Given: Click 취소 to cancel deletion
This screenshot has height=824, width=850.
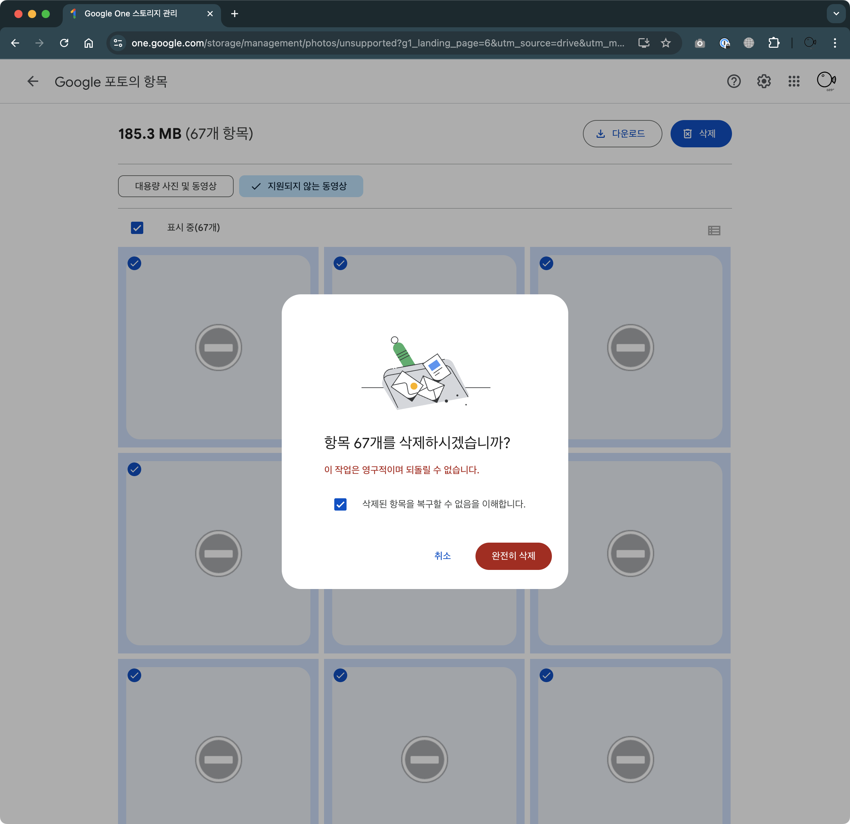Looking at the screenshot, I should click(x=442, y=556).
